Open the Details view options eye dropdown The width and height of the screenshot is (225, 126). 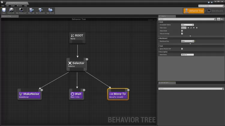tap(222, 19)
